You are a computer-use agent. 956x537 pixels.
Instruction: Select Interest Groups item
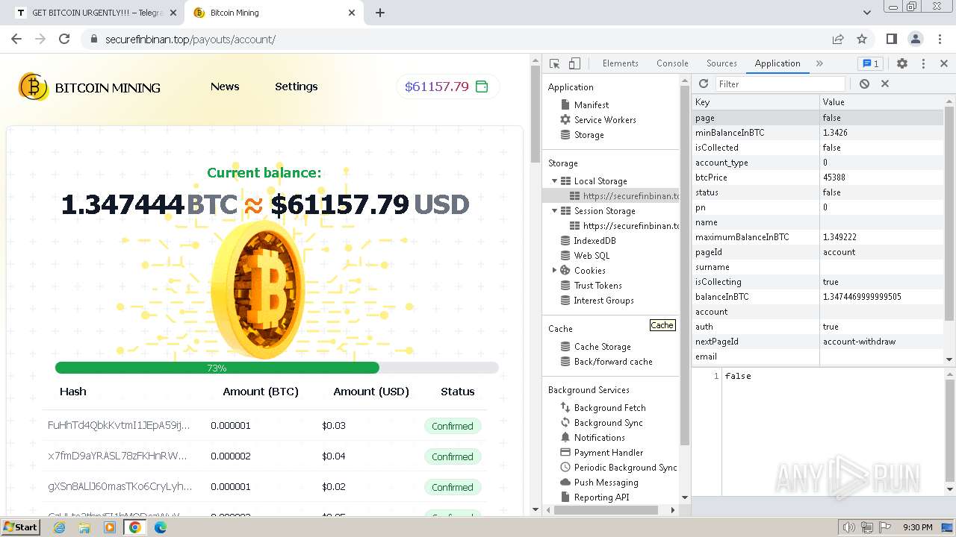pyautogui.click(x=603, y=301)
